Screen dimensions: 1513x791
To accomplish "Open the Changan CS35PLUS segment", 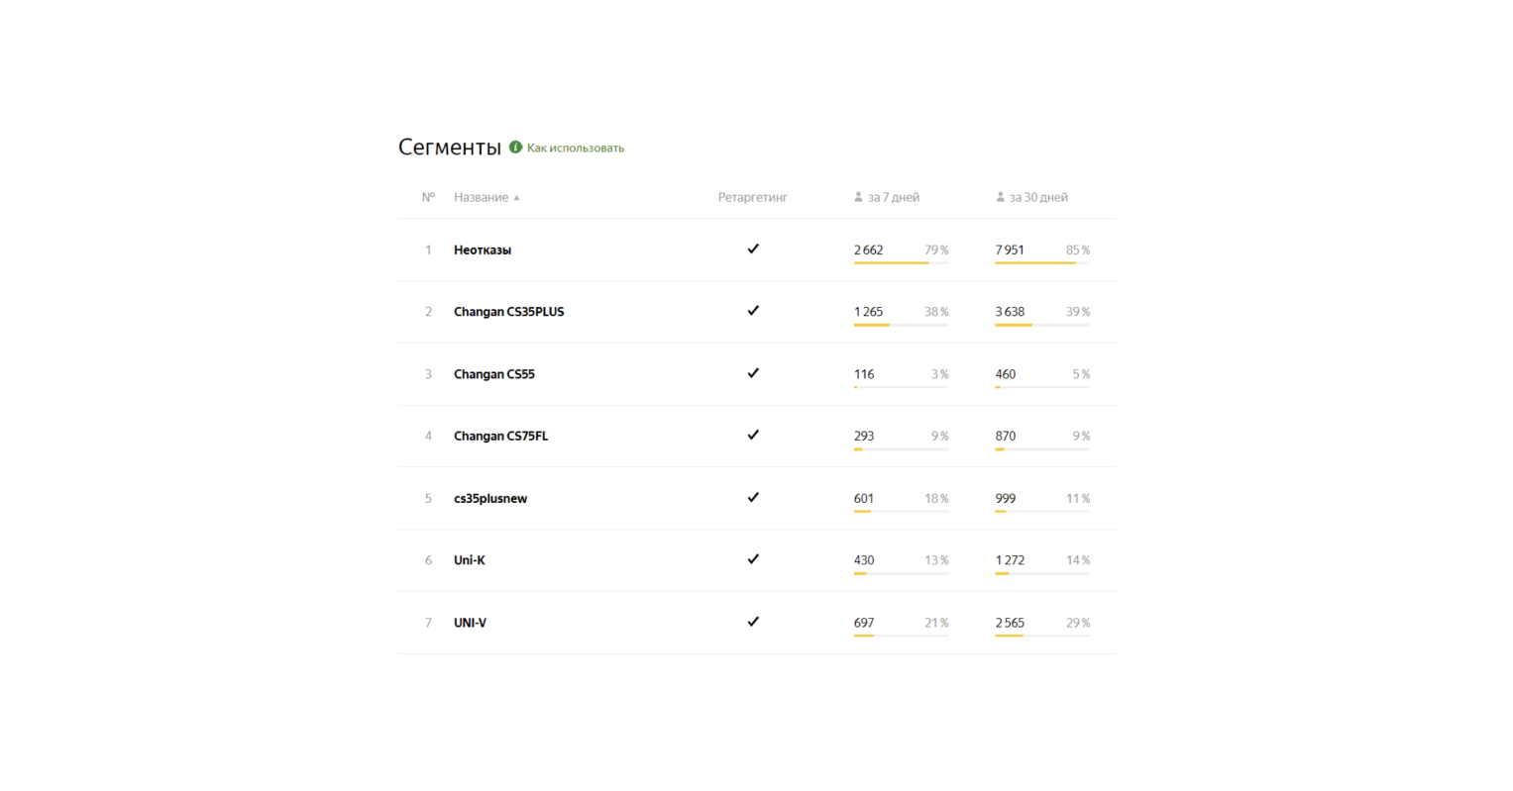I will (508, 312).
